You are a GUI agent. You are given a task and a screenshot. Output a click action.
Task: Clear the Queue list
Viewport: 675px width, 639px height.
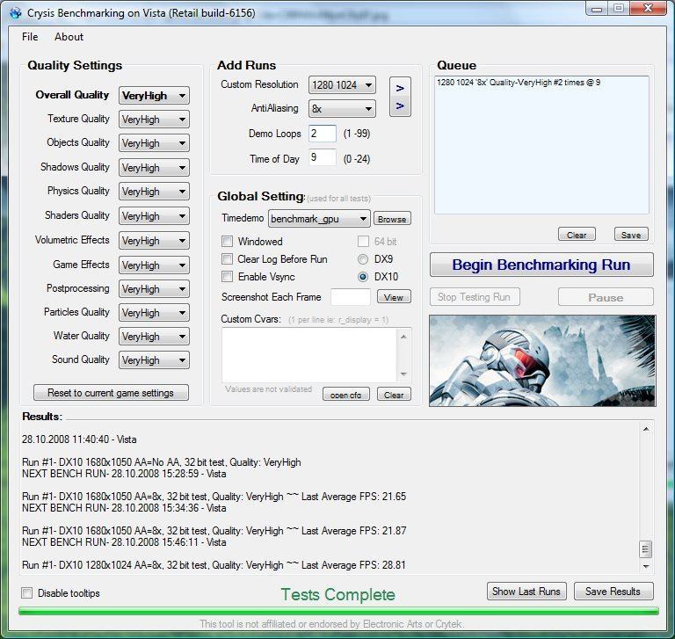(x=577, y=235)
